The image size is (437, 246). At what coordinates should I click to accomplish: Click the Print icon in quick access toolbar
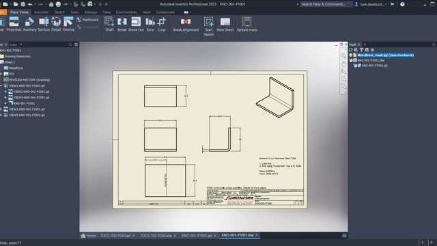click(58, 4)
